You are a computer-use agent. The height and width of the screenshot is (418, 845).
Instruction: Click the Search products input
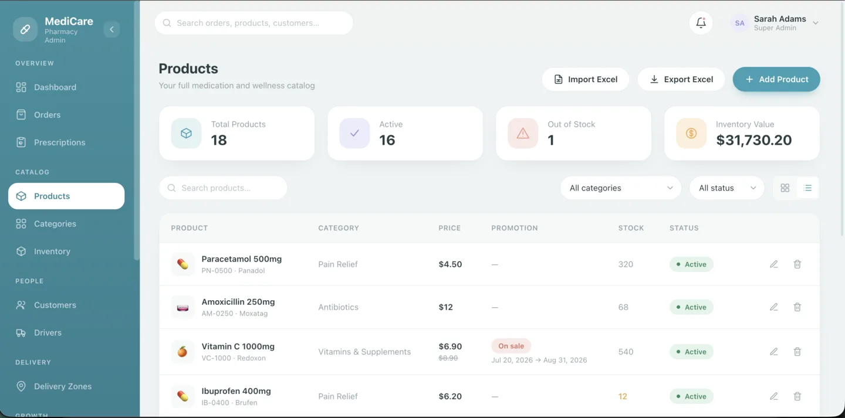pyautogui.click(x=223, y=188)
